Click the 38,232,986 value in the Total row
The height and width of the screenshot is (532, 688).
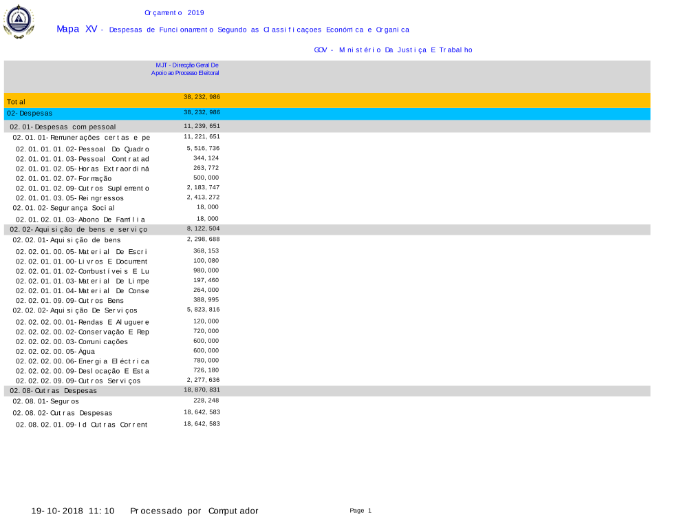point(202,97)
